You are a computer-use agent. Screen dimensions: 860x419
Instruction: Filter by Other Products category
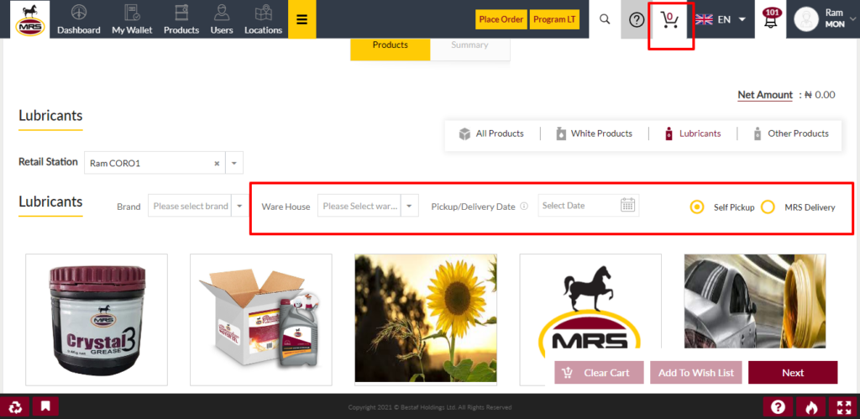pyautogui.click(x=790, y=134)
